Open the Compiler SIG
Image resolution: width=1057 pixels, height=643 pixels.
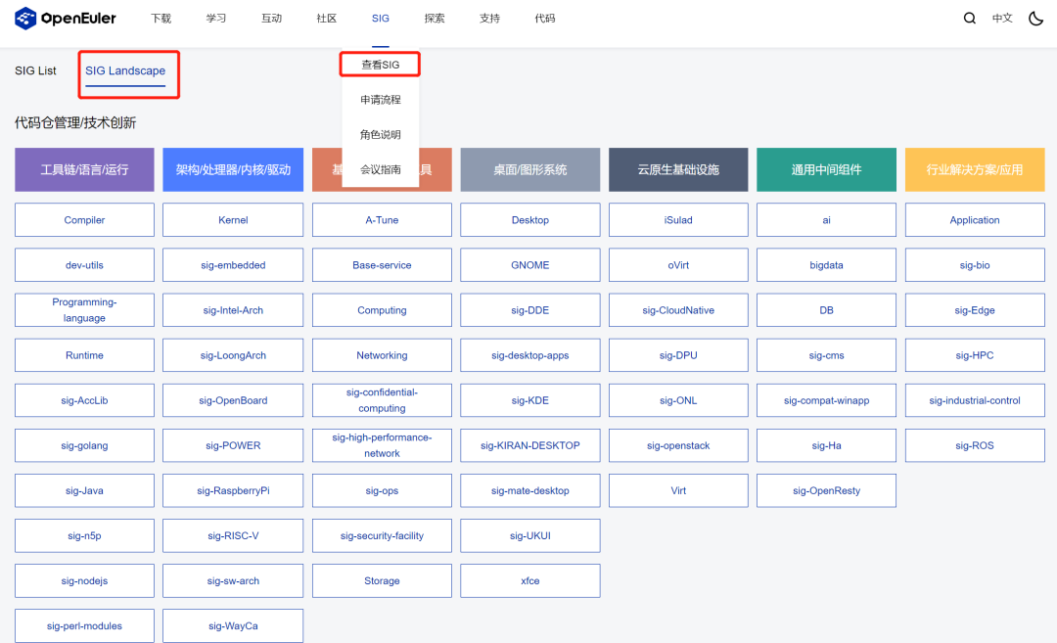[x=84, y=219]
